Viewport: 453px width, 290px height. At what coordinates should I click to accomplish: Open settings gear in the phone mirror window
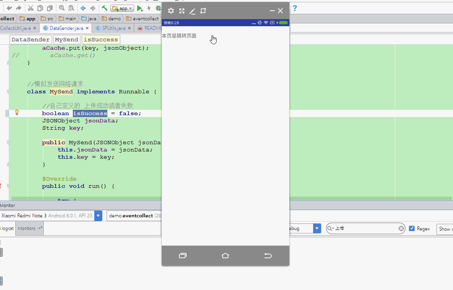click(171, 11)
